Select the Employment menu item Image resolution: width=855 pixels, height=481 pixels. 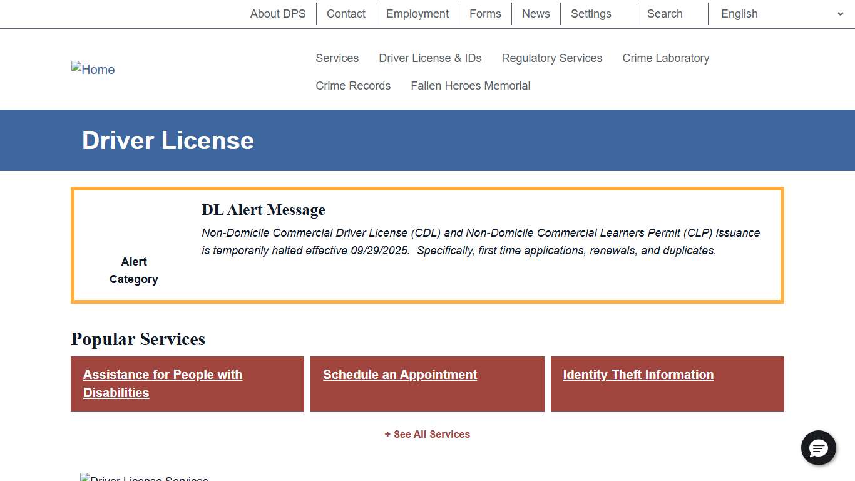click(x=417, y=13)
